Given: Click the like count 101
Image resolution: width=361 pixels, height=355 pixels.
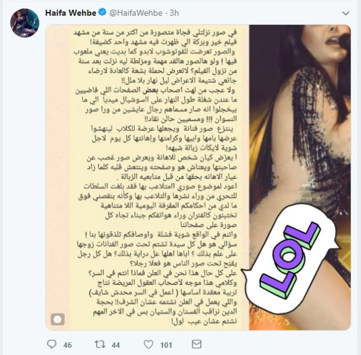Looking at the screenshot, I should pyautogui.click(x=166, y=344).
